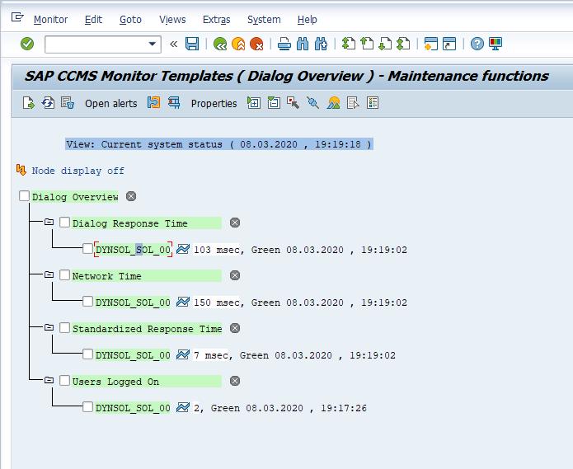Image resolution: width=573 pixels, height=469 pixels.
Task: Click the select-node cursor icon
Action: (293, 103)
